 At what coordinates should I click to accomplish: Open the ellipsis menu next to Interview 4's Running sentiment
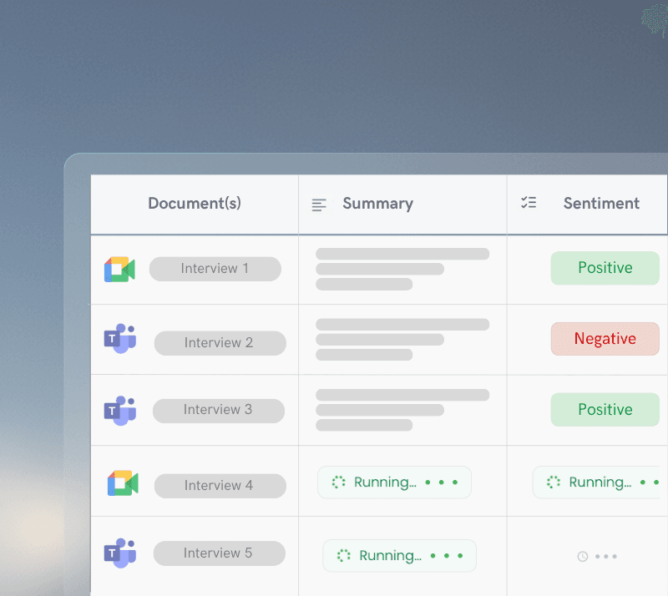click(650, 482)
